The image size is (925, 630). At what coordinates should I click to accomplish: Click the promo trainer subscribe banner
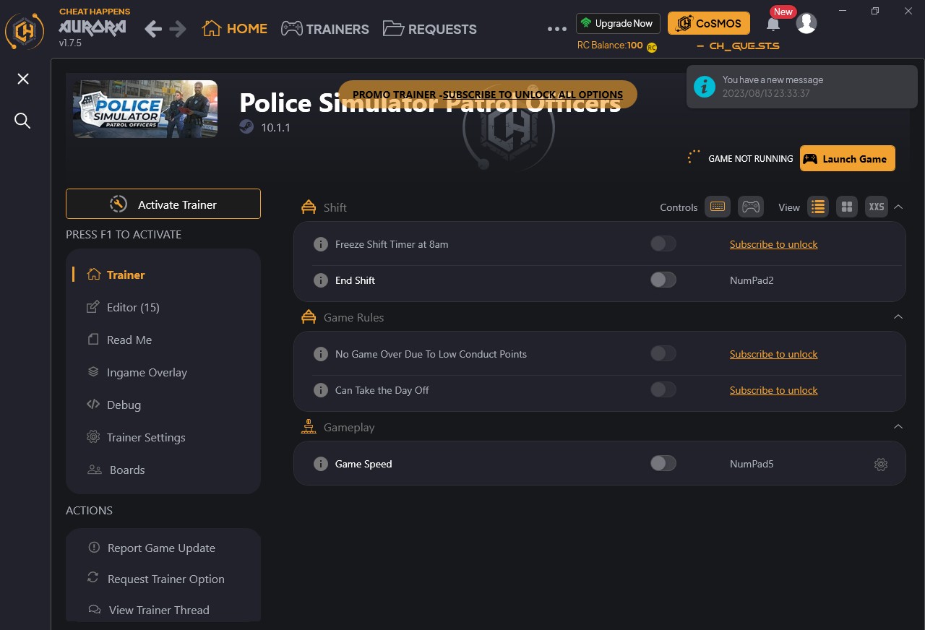tap(488, 95)
